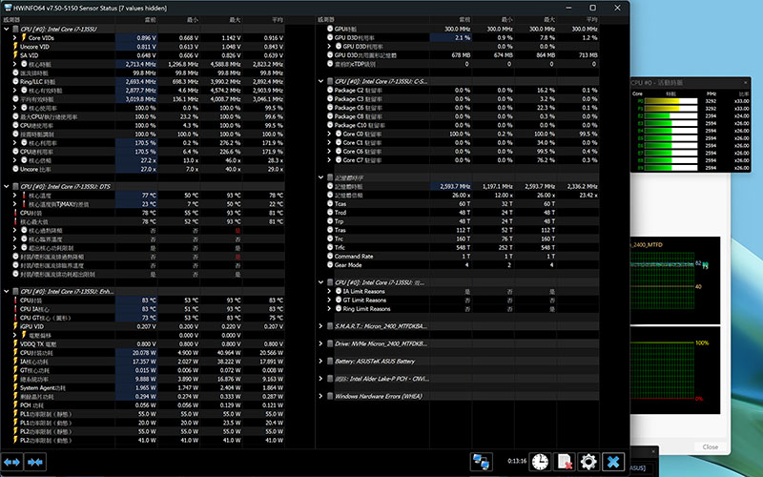Click the clock reset-timer icon
Screen dimensions: 763x477
540,462
